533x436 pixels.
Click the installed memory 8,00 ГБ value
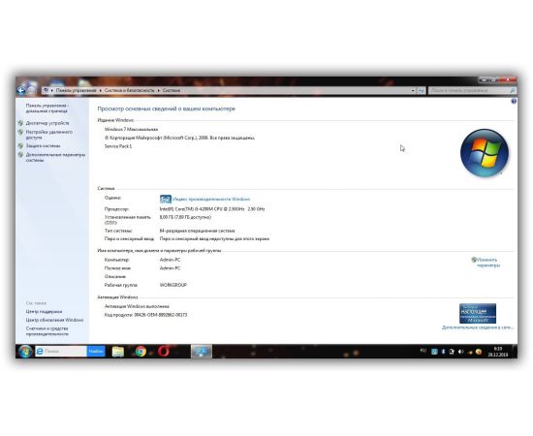(185, 217)
